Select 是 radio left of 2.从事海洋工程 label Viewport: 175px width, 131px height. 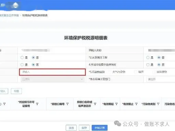(22, 58)
